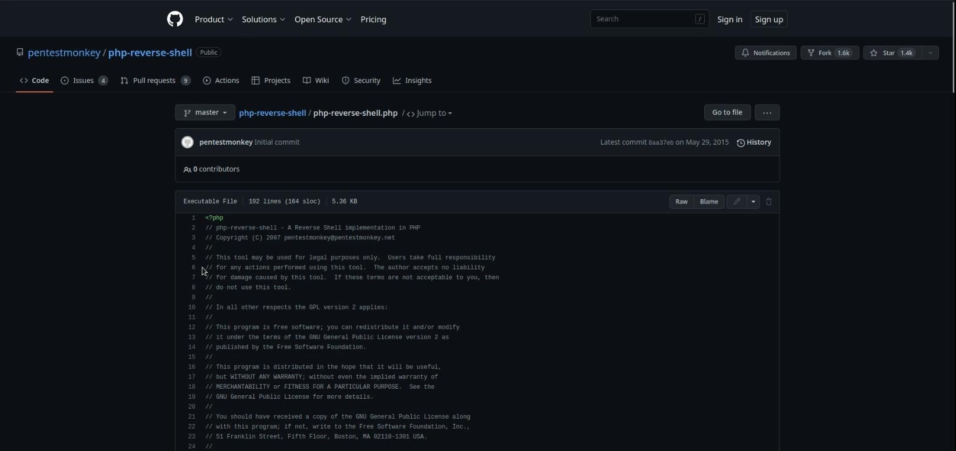
Task: Click the Raw button
Action: (681, 202)
